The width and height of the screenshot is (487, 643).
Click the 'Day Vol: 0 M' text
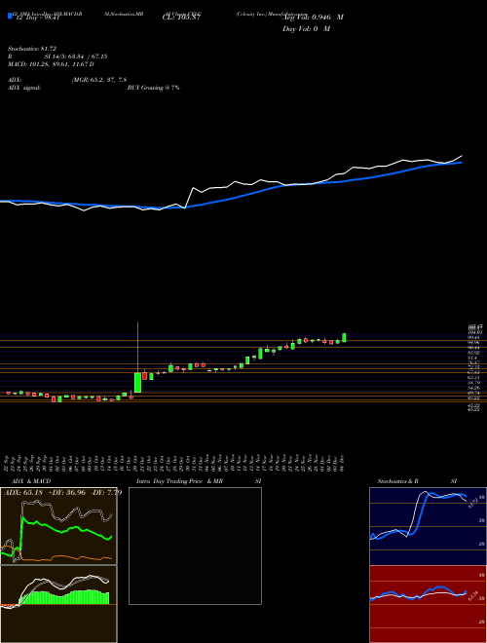click(306, 29)
